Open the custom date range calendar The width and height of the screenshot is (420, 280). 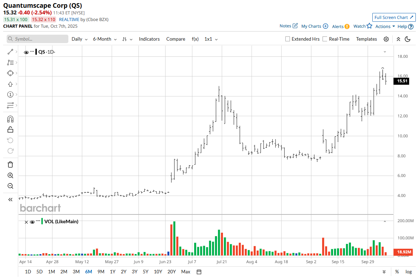pos(199,272)
